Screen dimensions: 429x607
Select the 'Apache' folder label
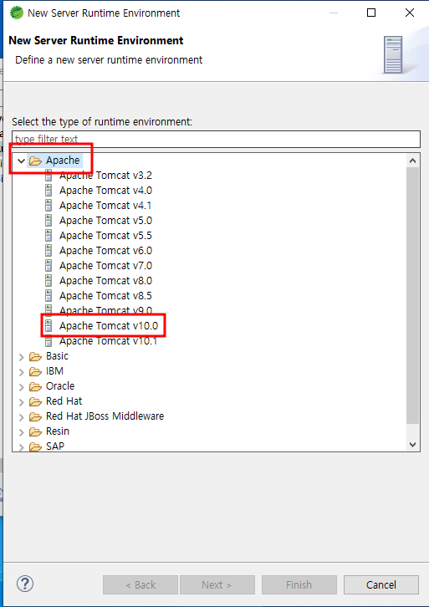(x=63, y=161)
